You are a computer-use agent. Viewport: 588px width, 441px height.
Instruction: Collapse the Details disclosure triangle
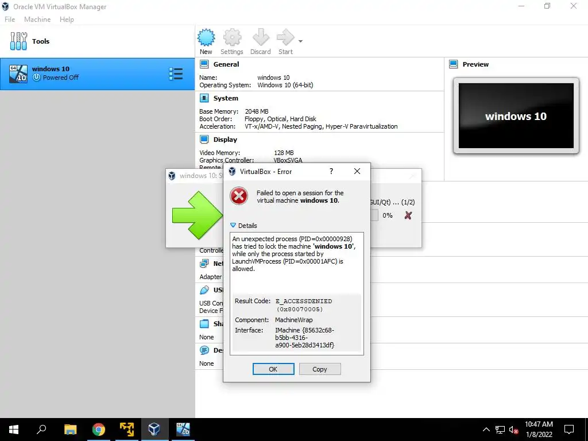click(233, 225)
